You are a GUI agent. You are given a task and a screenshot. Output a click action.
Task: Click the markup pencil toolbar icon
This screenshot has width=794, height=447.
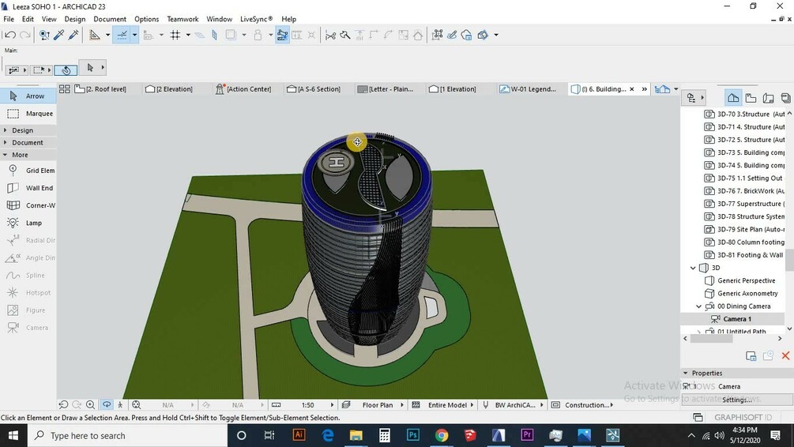click(x=452, y=35)
